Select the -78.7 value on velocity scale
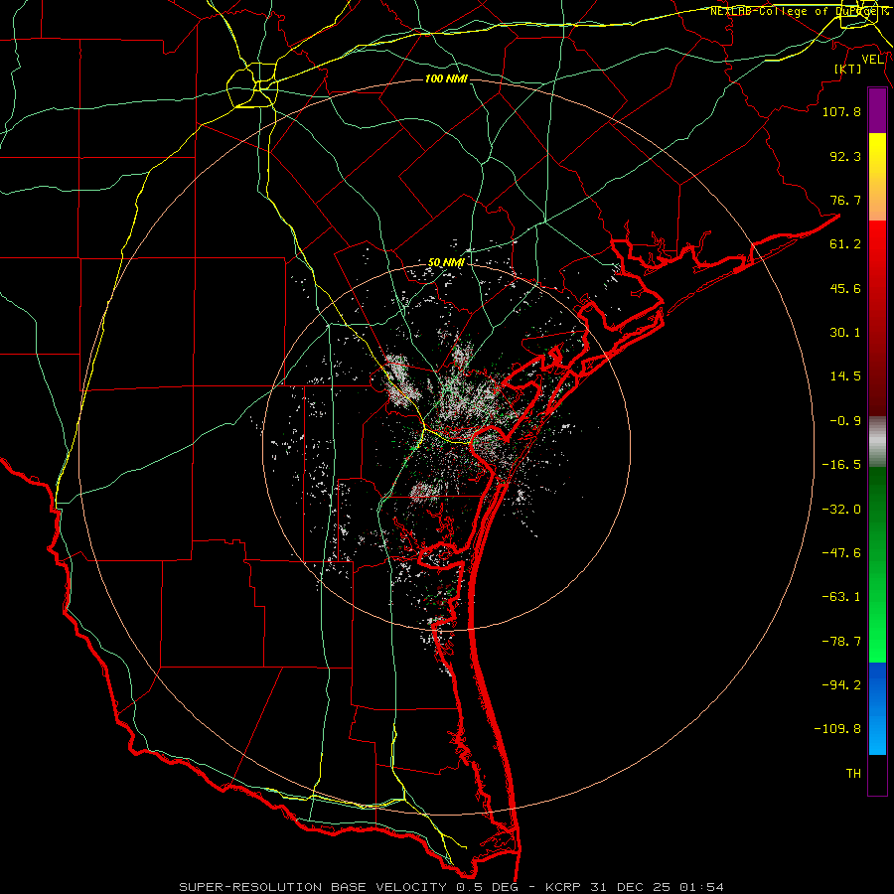The image size is (894, 894). pos(841,642)
